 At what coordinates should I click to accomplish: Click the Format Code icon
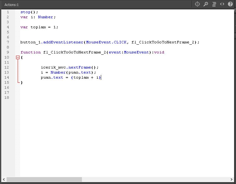214,4
